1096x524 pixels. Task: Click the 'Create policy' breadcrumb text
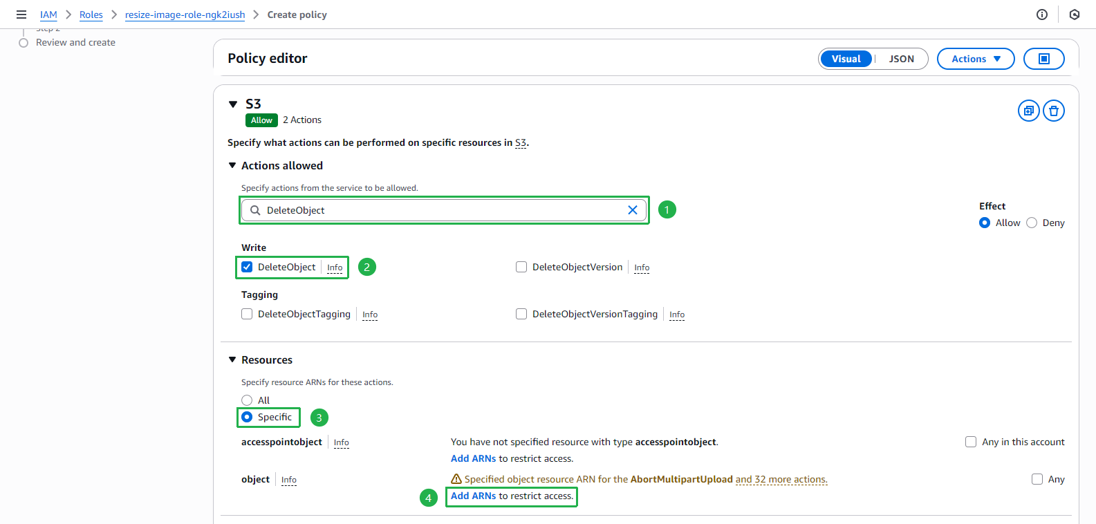coord(297,15)
